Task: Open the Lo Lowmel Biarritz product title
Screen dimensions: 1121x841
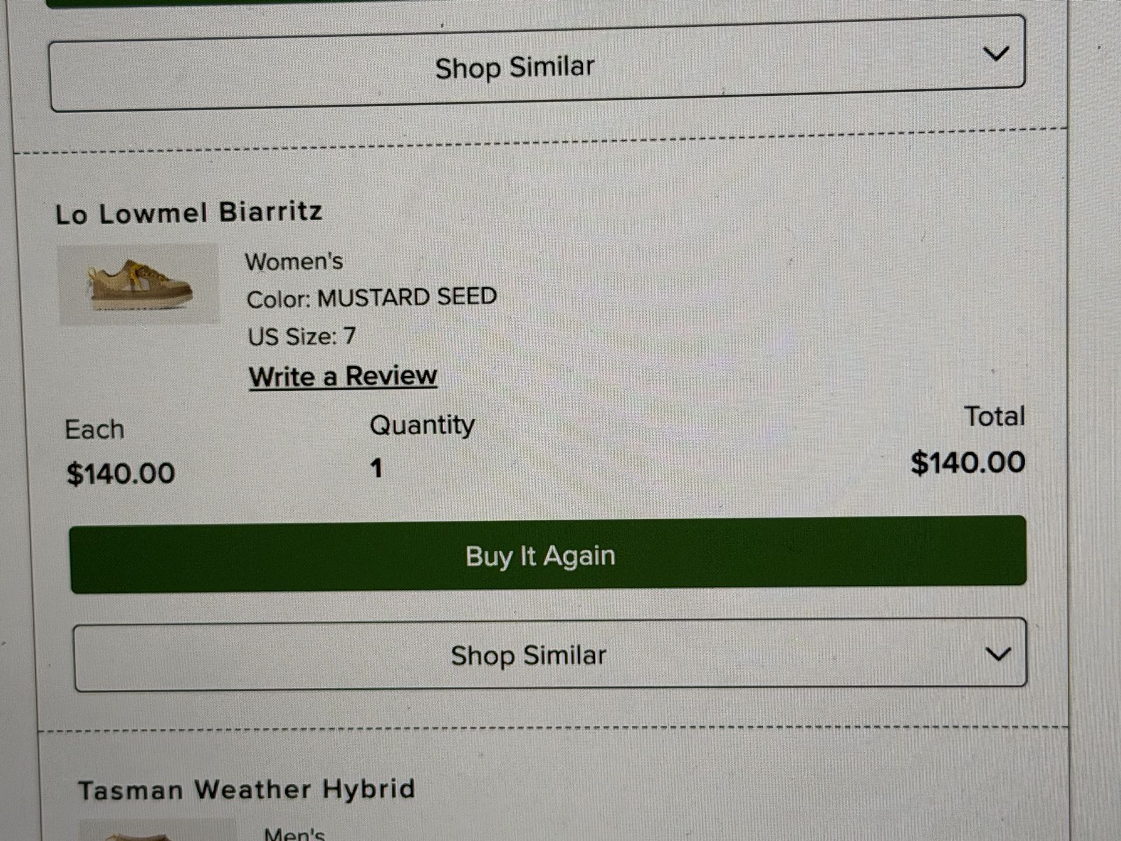Action: (189, 213)
